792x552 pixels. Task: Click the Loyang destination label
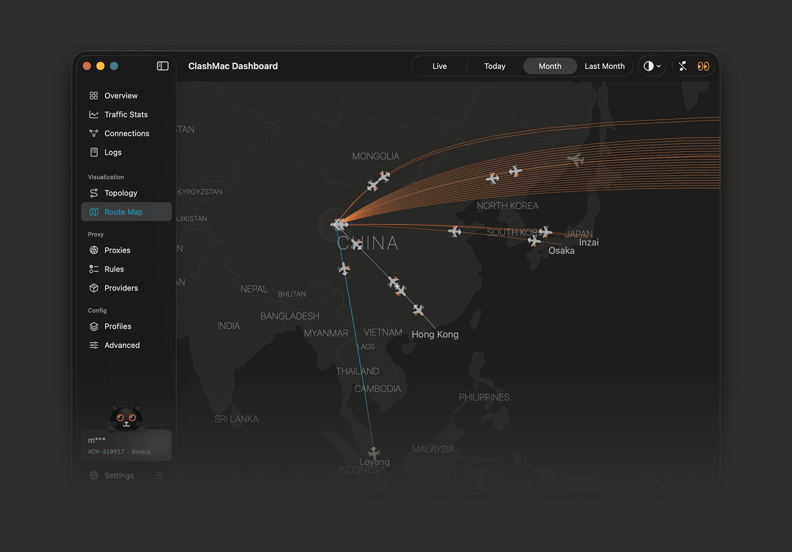pos(374,462)
